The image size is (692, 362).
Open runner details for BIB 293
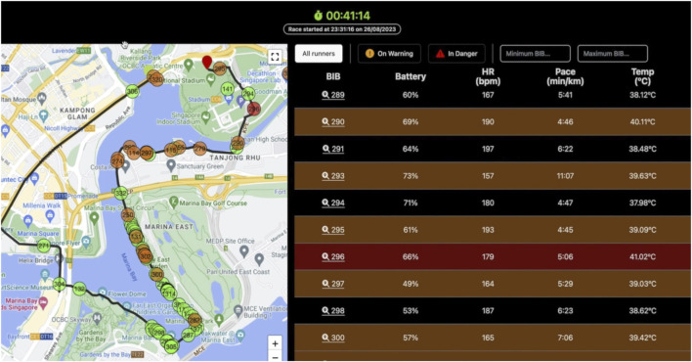tap(333, 176)
